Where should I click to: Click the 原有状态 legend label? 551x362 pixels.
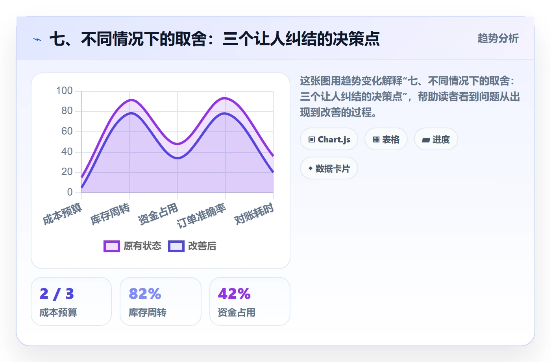(x=142, y=246)
